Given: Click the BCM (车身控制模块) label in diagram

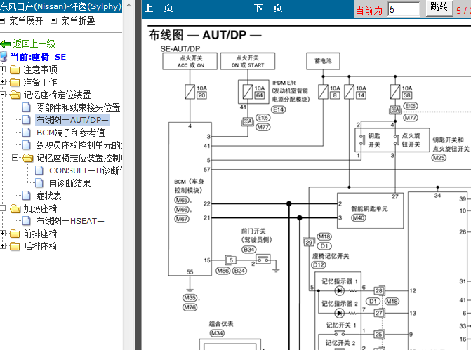Looking at the screenshot, I should [189, 186].
